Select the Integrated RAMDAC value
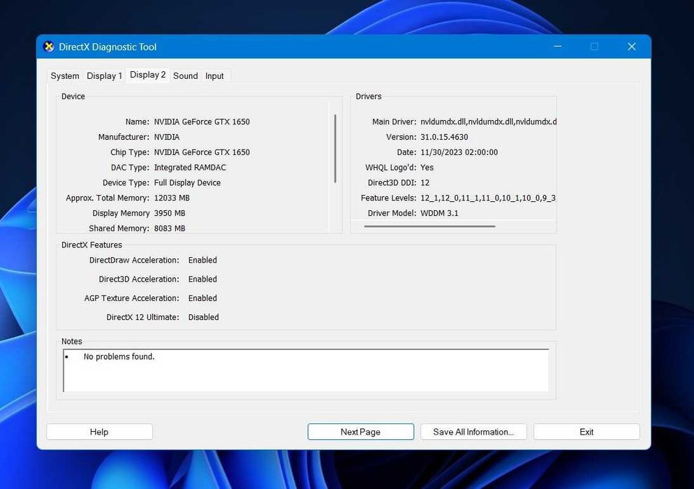The width and height of the screenshot is (694, 489). click(x=190, y=168)
